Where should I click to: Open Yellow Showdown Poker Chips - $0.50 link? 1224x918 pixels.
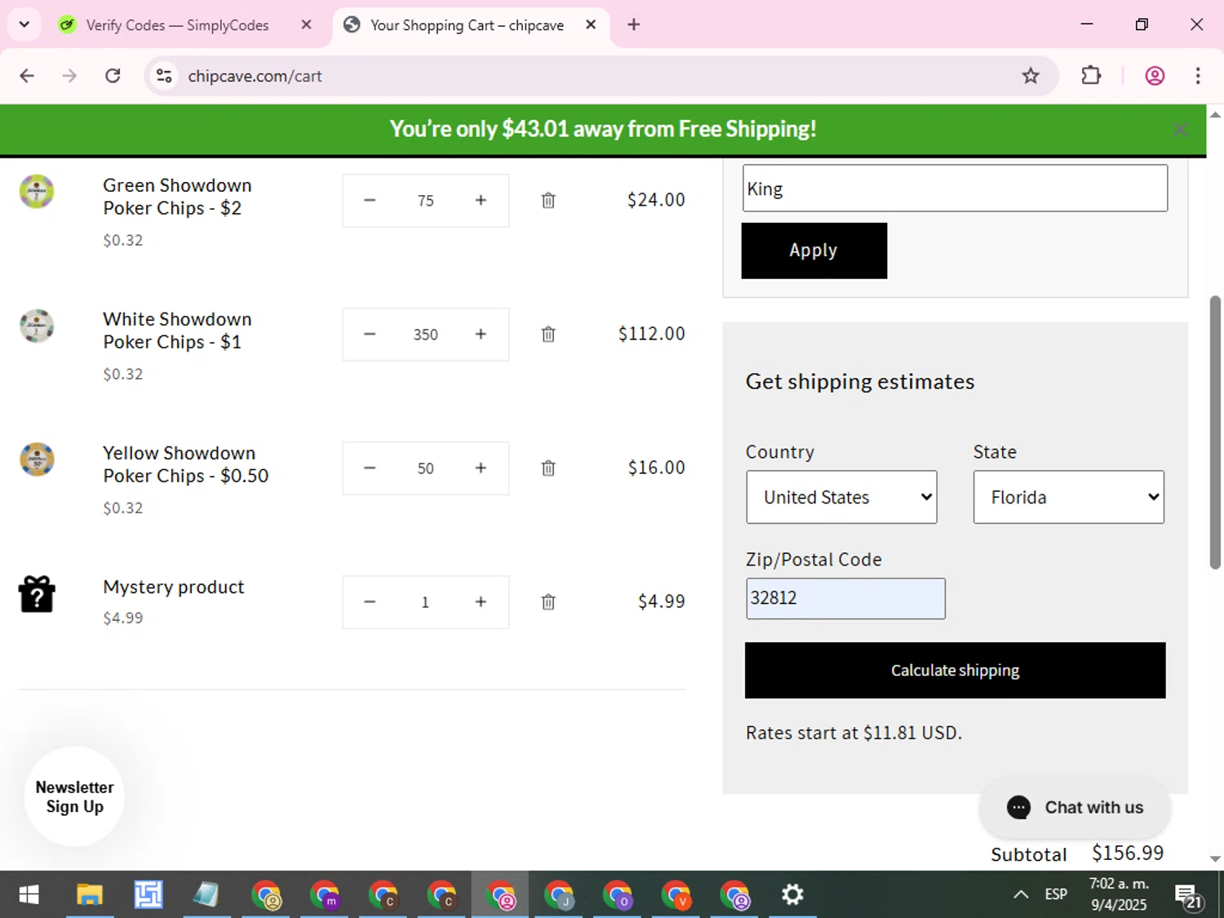tap(185, 464)
